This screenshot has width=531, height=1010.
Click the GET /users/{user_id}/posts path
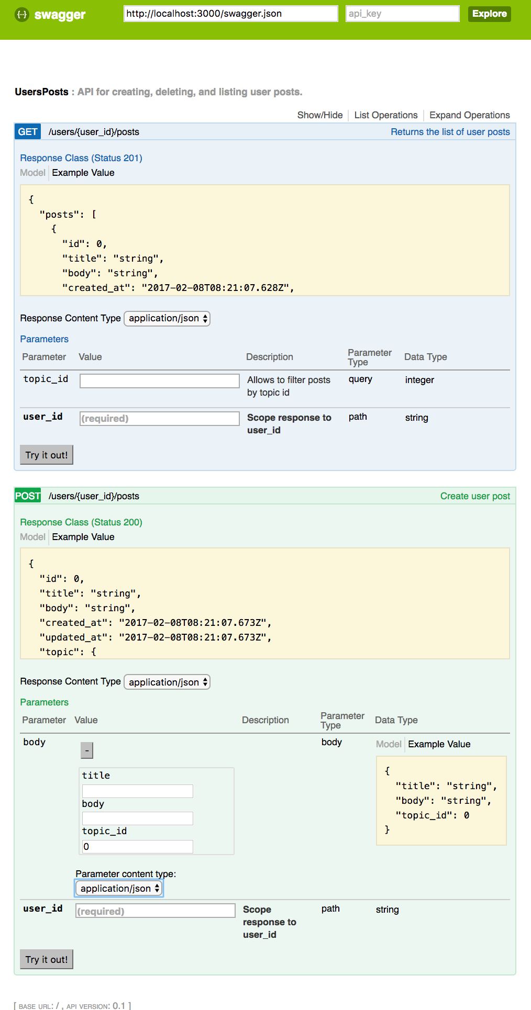coord(94,132)
